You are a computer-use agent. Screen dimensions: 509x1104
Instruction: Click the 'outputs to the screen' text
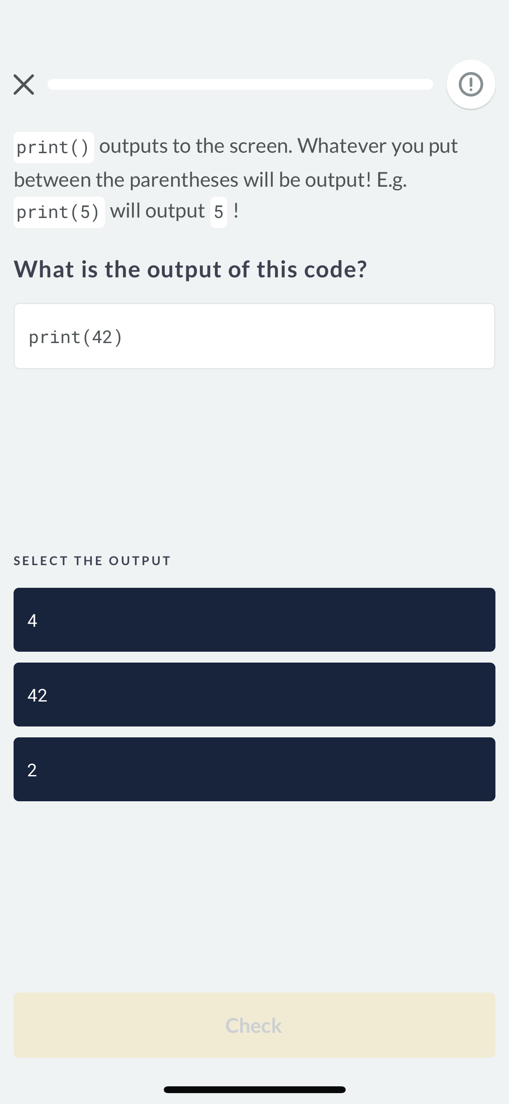tap(195, 146)
